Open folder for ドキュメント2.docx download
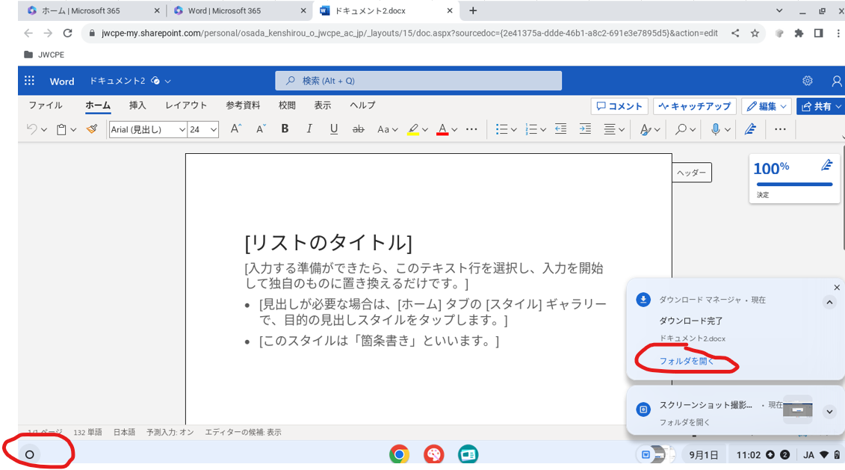 pyautogui.click(x=687, y=361)
